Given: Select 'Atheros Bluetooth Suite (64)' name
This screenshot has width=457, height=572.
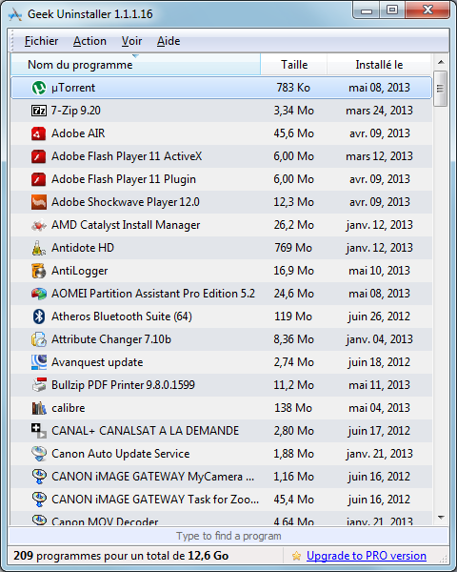Looking at the screenshot, I should [x=122, y=317].
